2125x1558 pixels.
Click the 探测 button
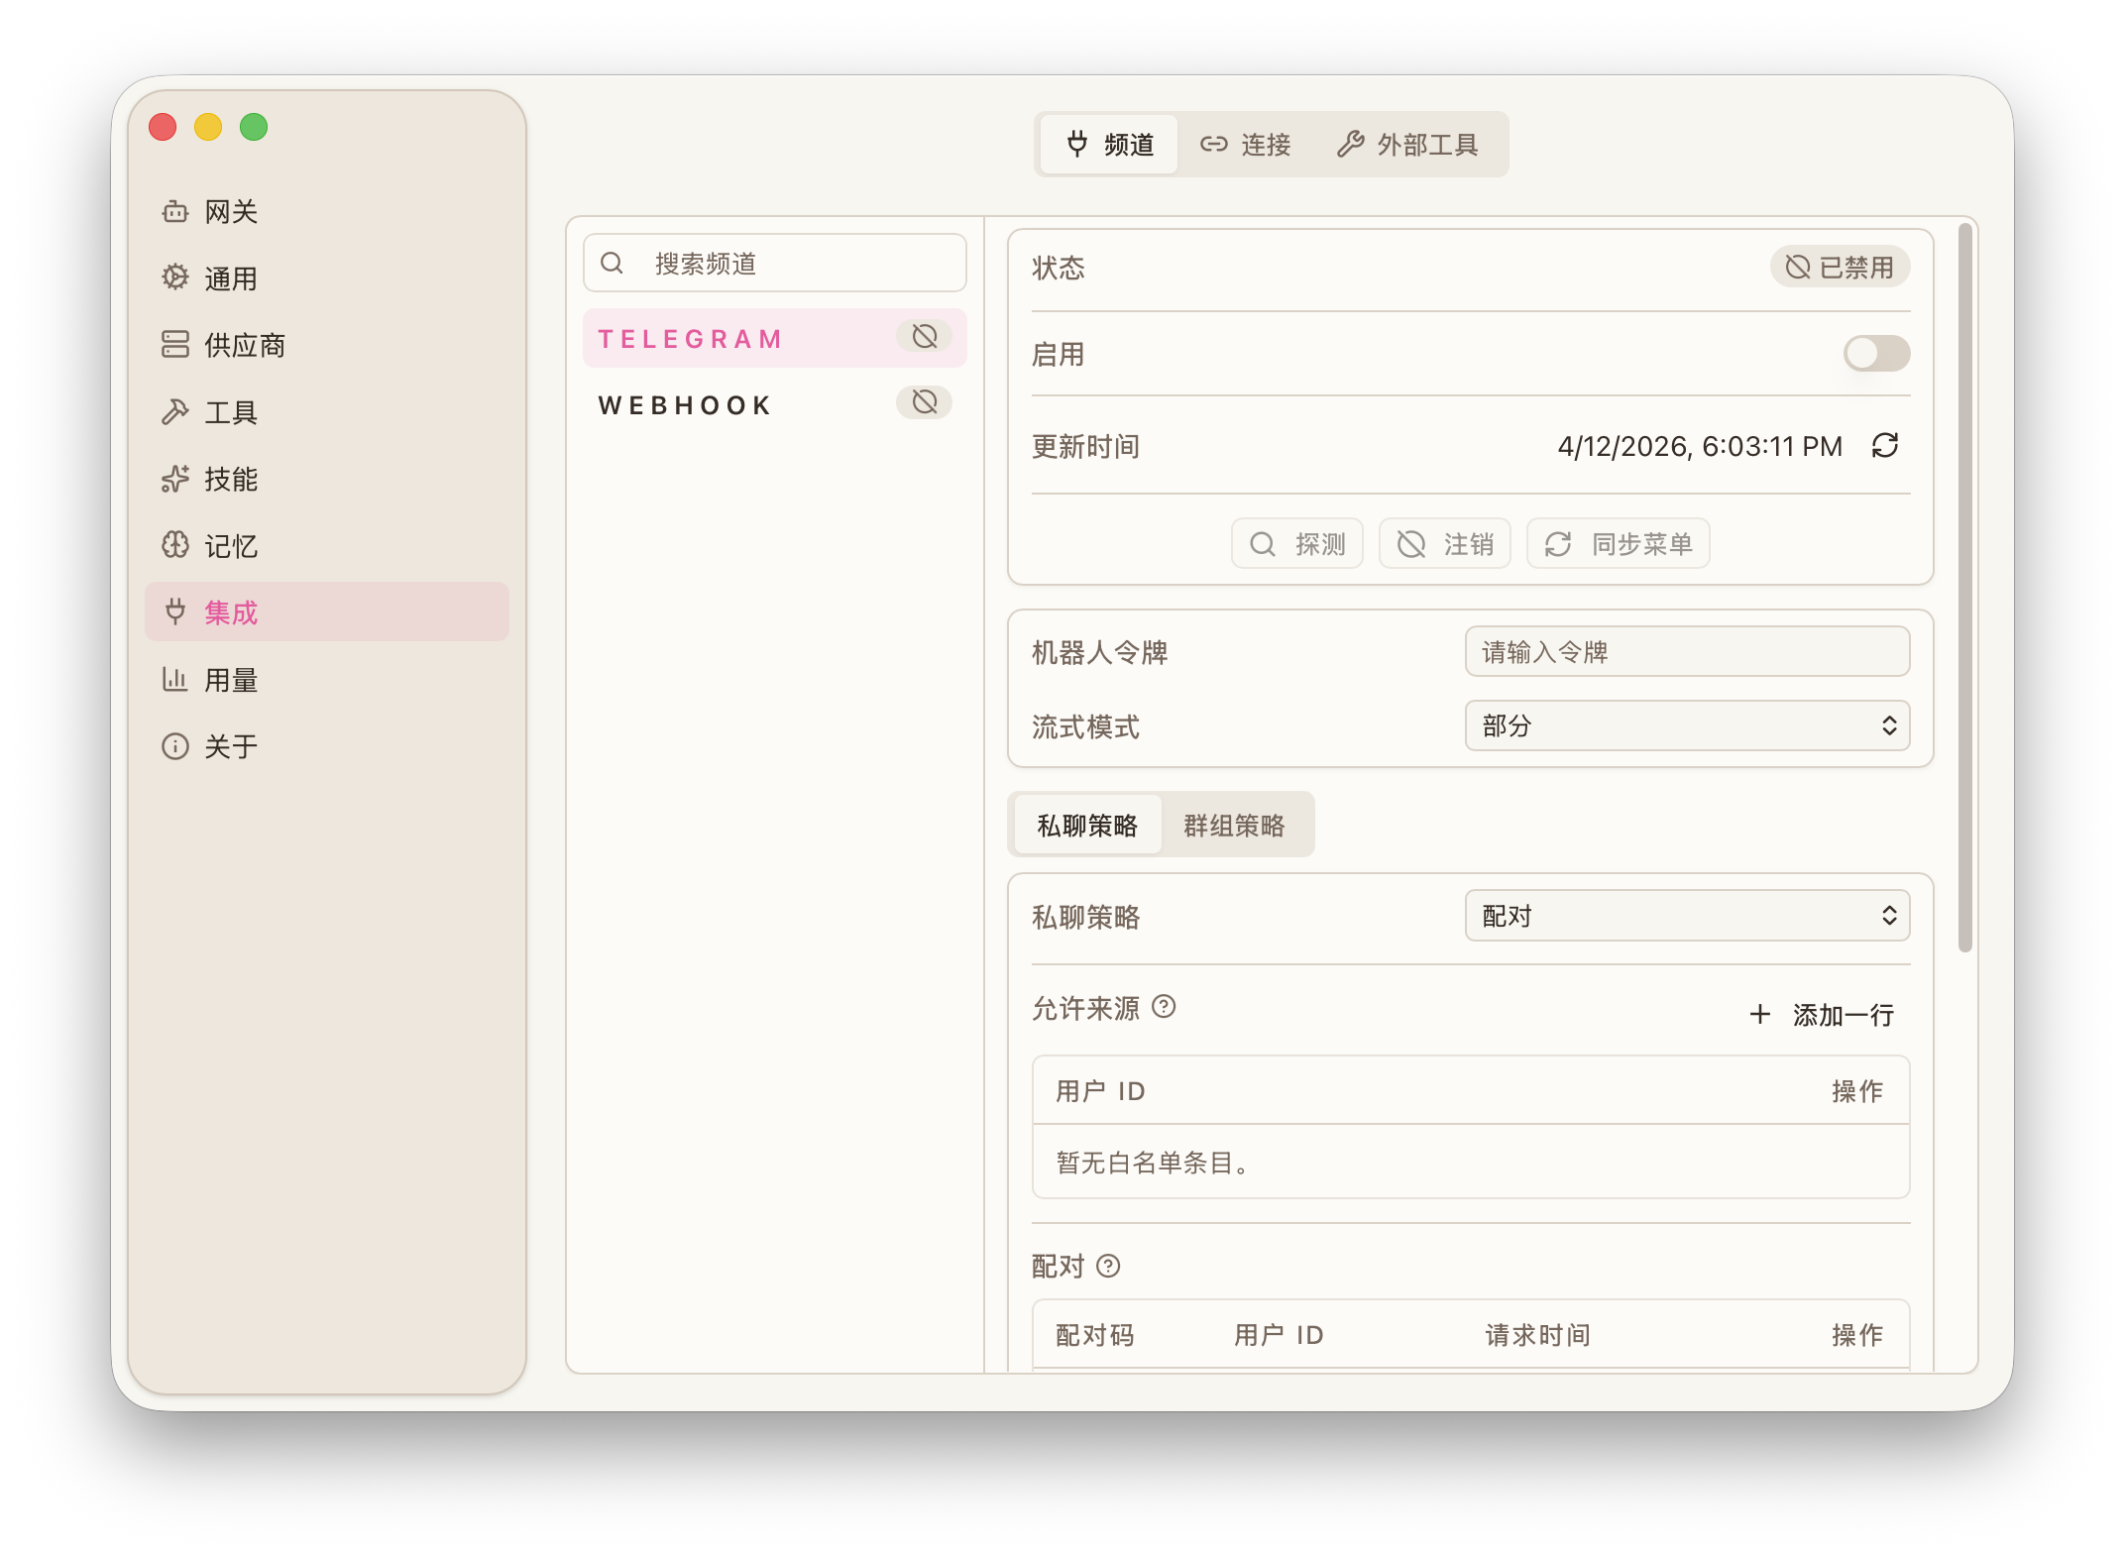(x=1296, y=543)
